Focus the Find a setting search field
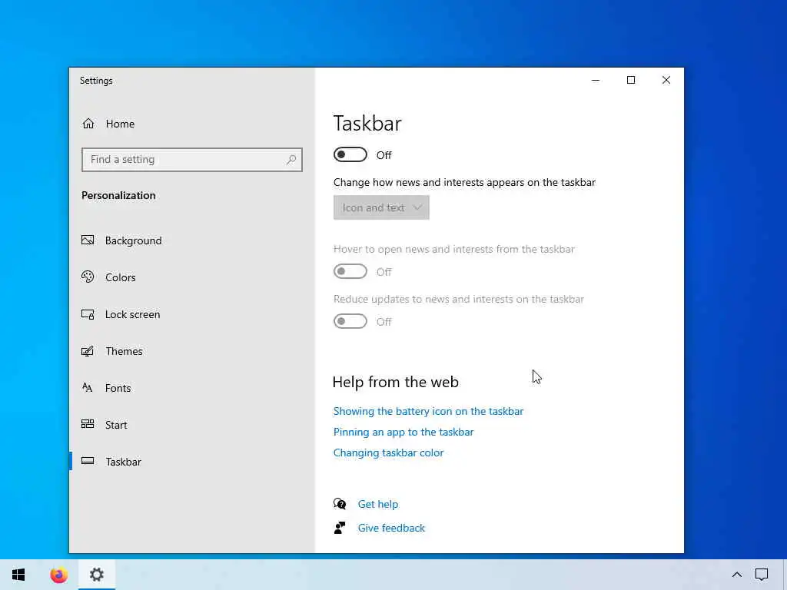 click(x=191, y=160)
